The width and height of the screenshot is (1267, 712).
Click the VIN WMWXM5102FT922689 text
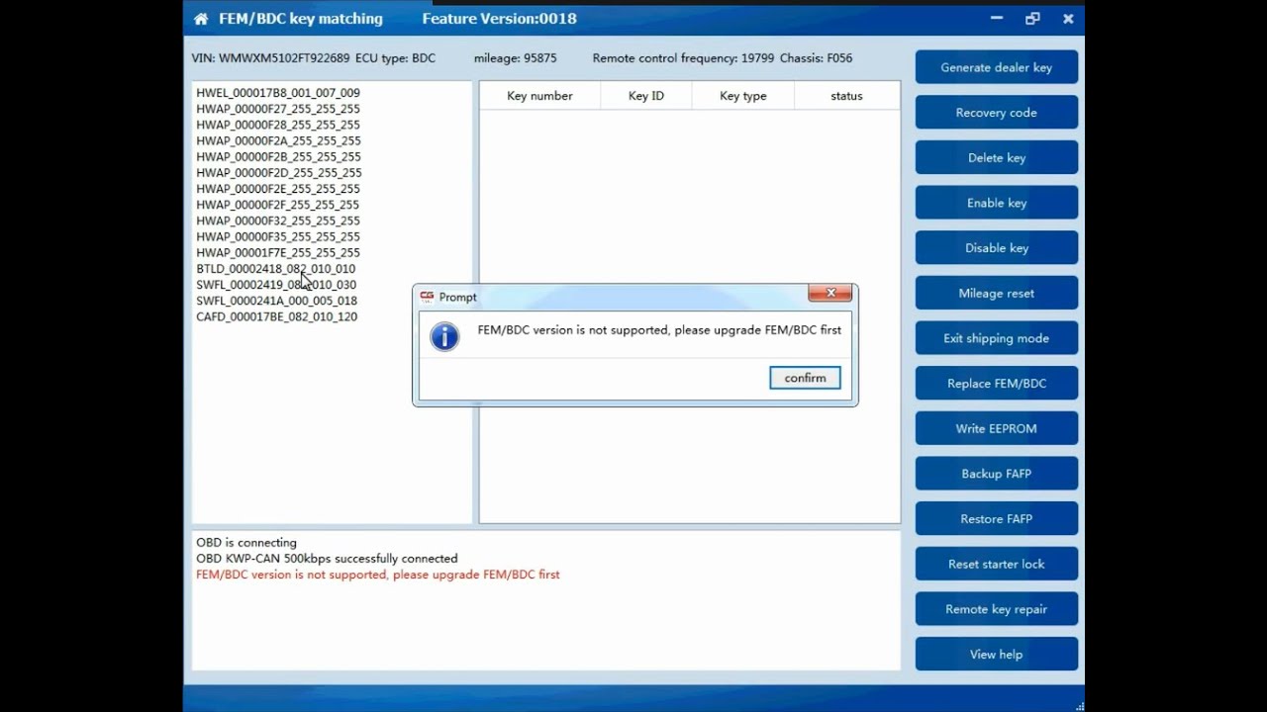270,58
